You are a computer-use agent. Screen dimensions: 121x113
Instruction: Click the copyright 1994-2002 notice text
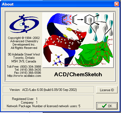(x=24, y=38)
